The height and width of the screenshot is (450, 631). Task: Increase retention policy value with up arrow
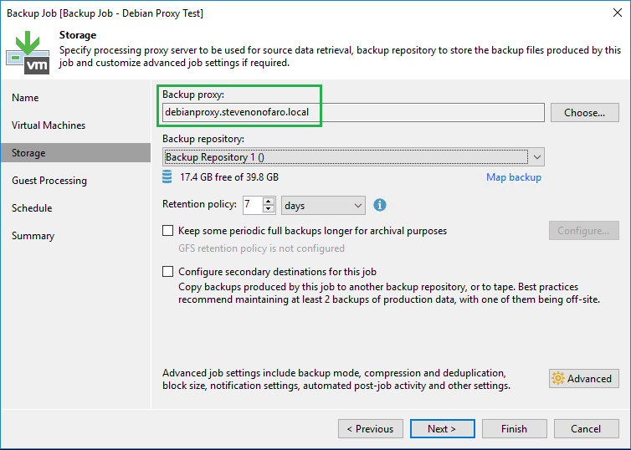tap(269, 201)
